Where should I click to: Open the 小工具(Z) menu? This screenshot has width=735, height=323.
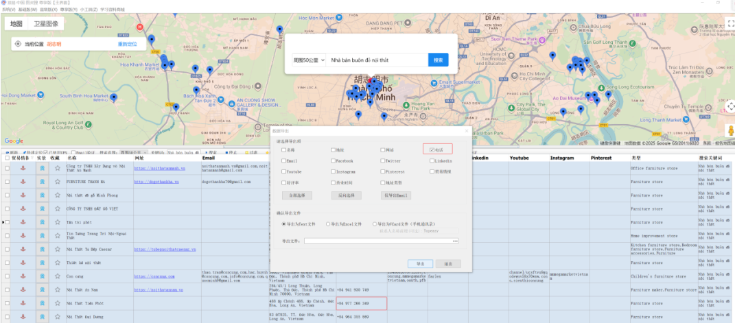click(x=88, y=10)
